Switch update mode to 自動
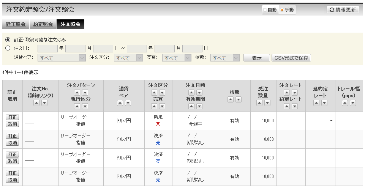This screenshot has width=365, height=189. [x=265, y=10]
